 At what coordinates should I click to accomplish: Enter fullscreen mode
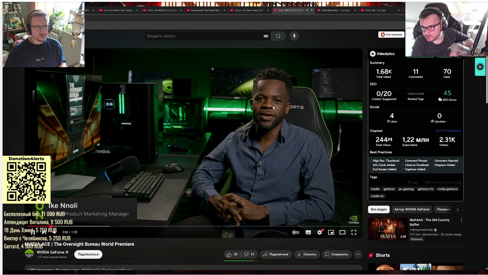click(353, 232)
